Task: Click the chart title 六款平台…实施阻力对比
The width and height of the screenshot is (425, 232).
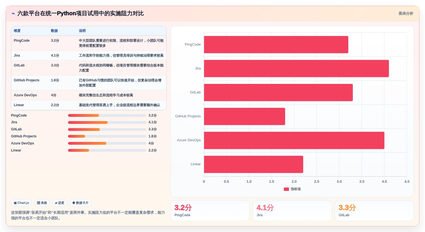Action: 81,14
